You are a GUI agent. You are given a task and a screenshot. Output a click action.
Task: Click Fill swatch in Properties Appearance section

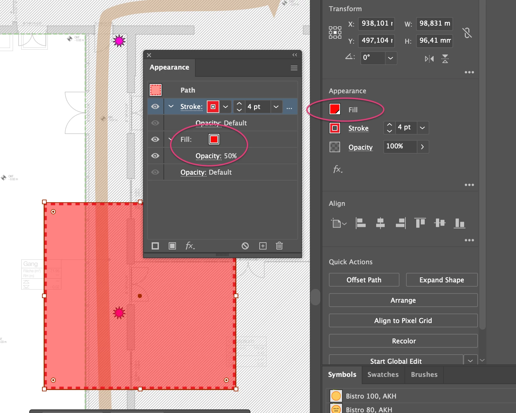[335, 109]
